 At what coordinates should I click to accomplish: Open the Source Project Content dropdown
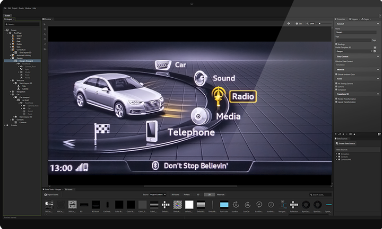point(159,194)
